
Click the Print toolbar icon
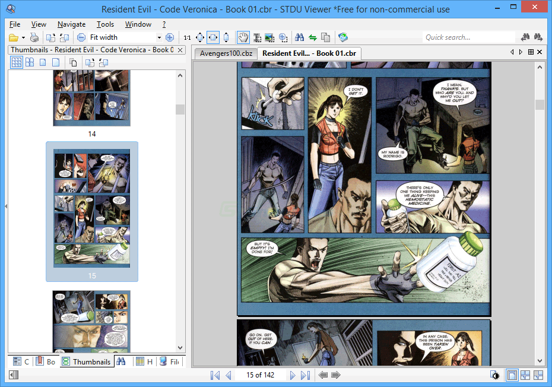[35, 37]
